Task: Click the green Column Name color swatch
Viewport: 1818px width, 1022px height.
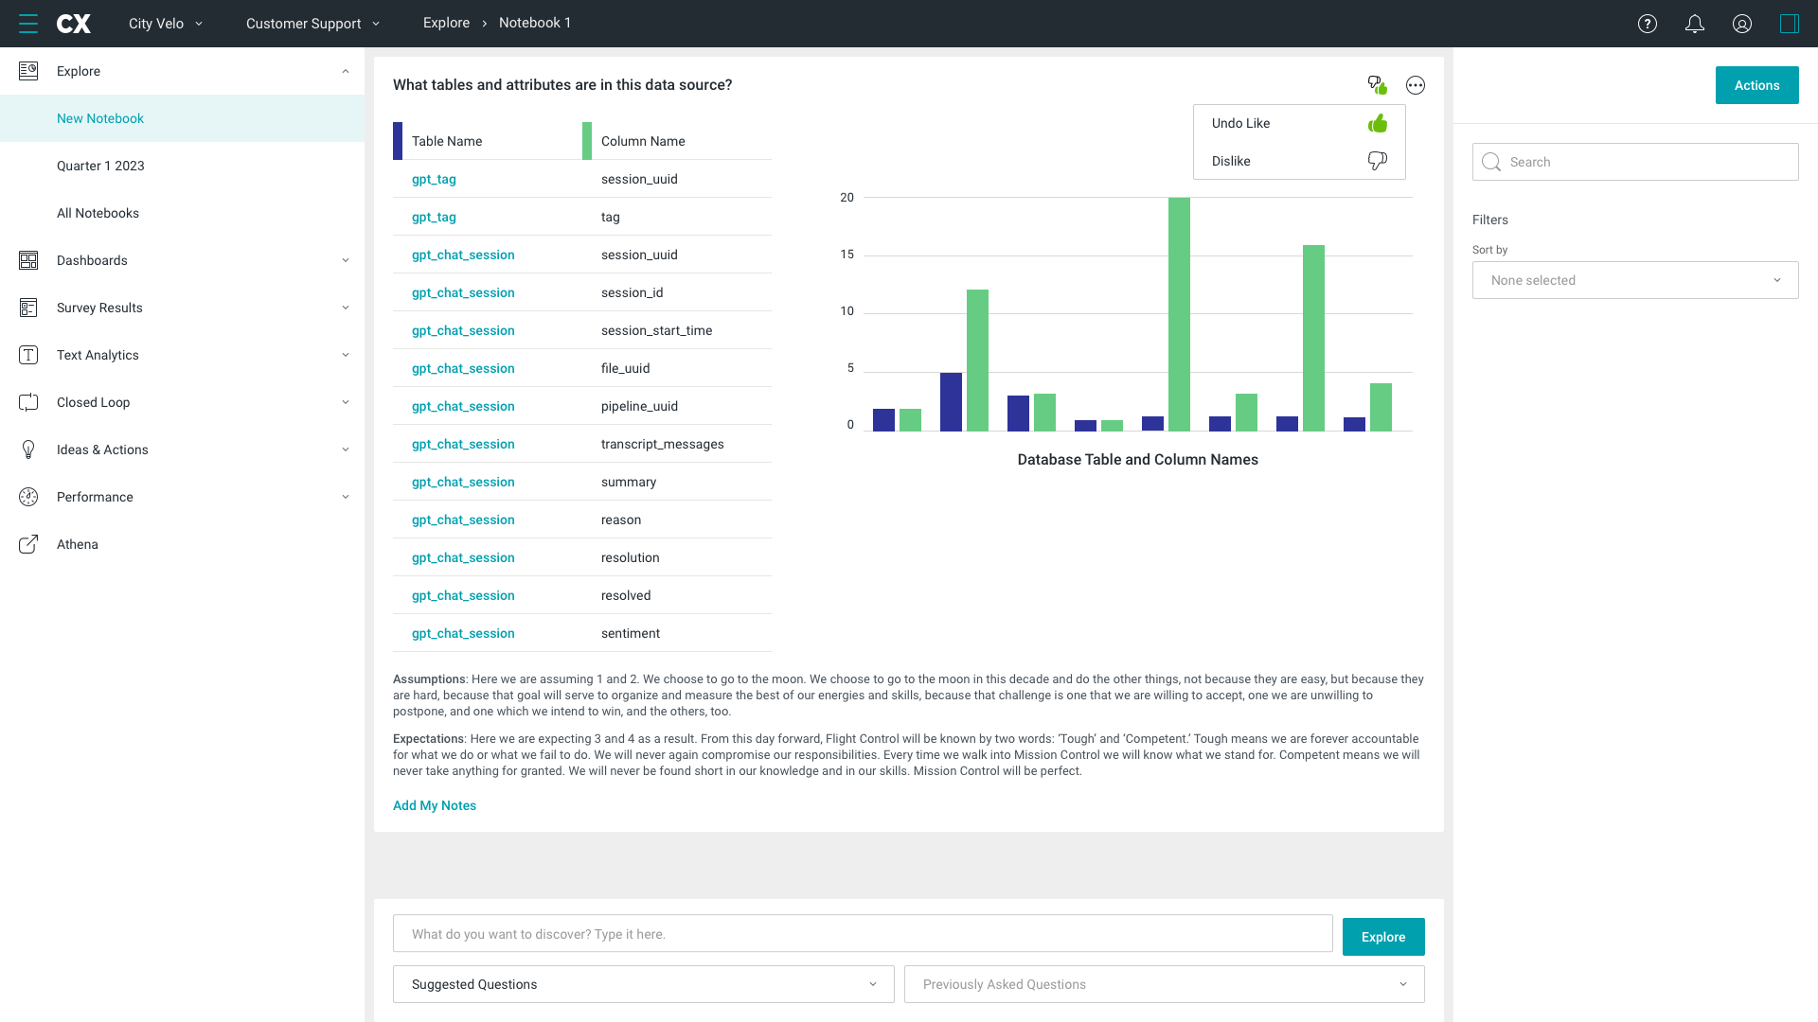Action: 587,141
